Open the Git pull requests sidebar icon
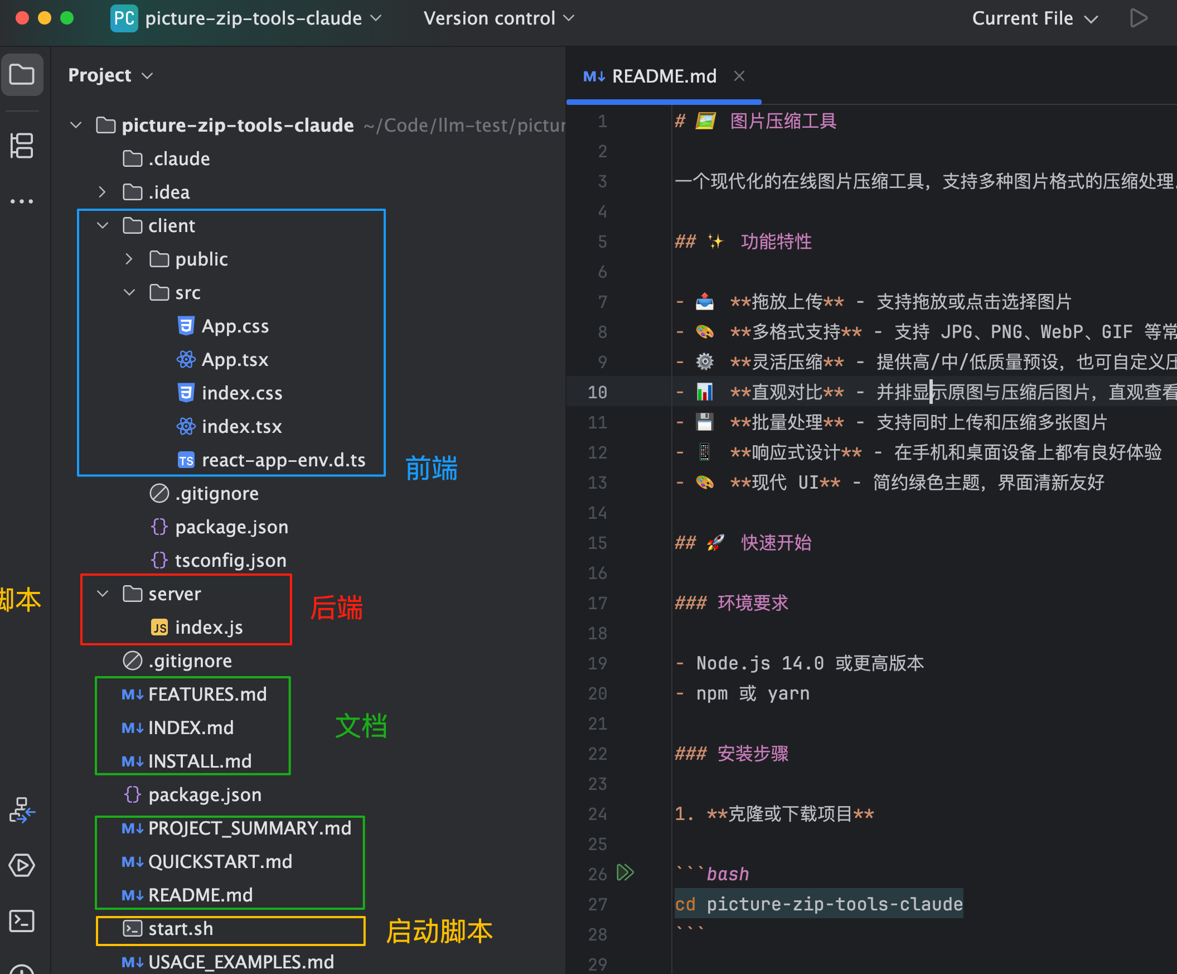The height and width of the screenshot is (974, 1177). point(22,810)
